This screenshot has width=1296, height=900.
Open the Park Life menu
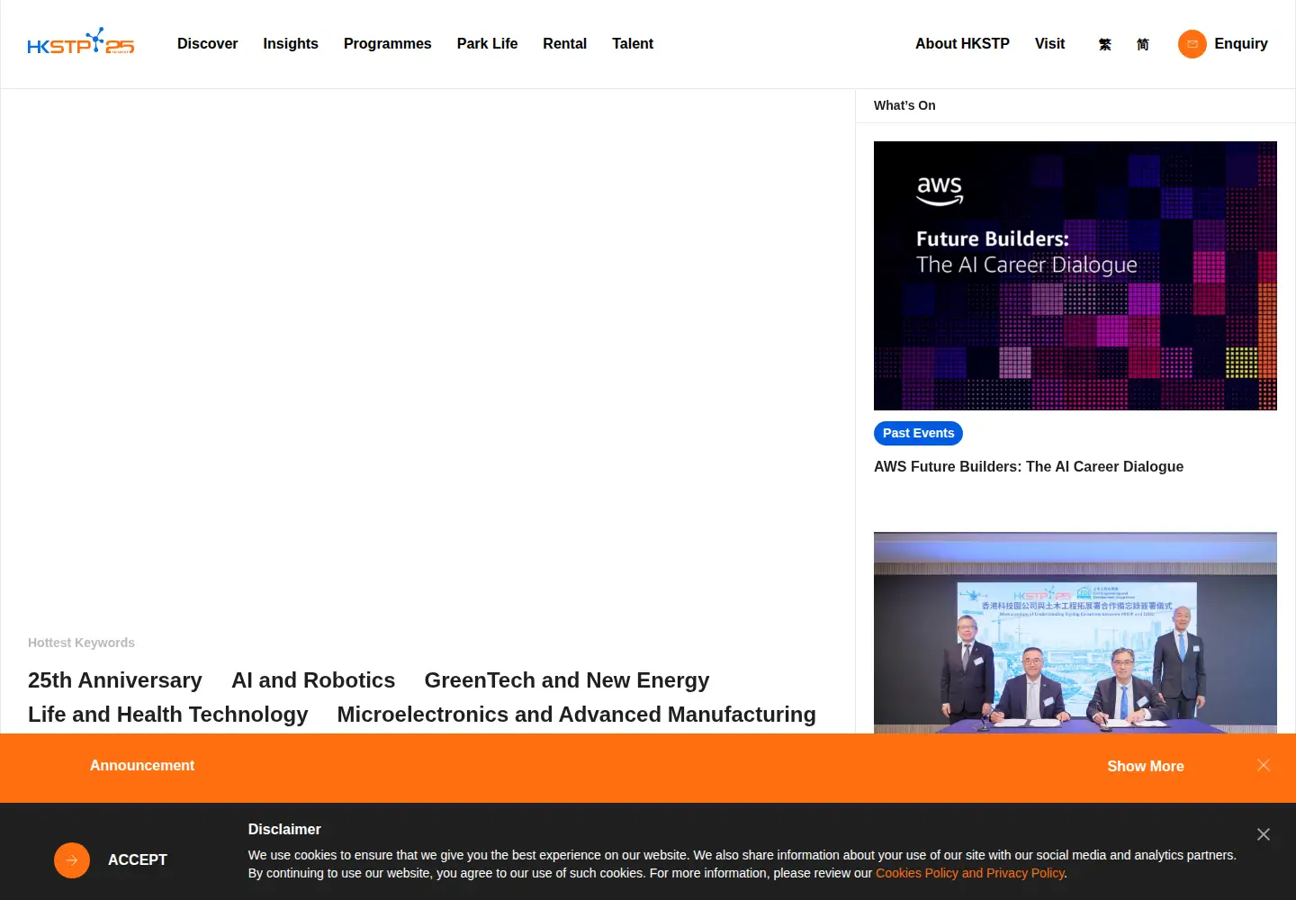click(x=487, y=43)
